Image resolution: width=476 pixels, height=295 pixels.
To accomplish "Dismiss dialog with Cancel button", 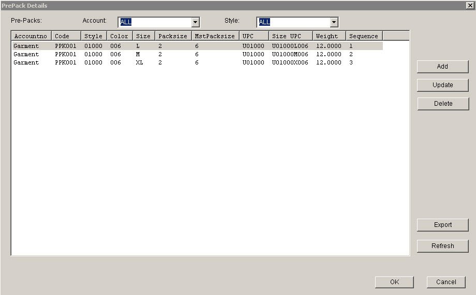I will (x=446, y=282).
